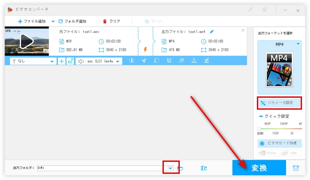Open the aac (LC) audio track dropdown
The height and width of the screenshot is (180, 310).
99,61
